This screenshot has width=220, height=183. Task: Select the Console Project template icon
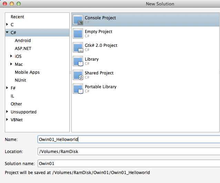[78, 20]
